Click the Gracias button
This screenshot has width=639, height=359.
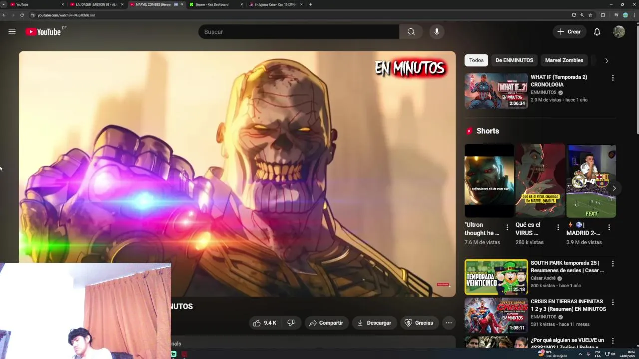tap(419, 323)
